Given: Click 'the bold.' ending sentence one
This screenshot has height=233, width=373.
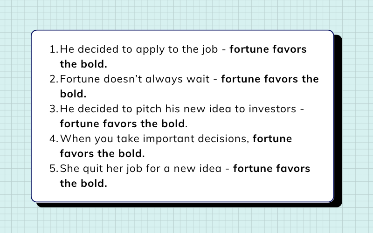Looking at the screenshot, I should 83,64.
